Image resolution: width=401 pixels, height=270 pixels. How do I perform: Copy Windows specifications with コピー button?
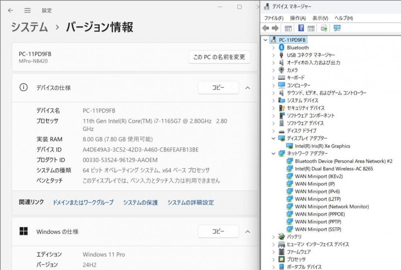pyautogui.click(x=218, y=231)
